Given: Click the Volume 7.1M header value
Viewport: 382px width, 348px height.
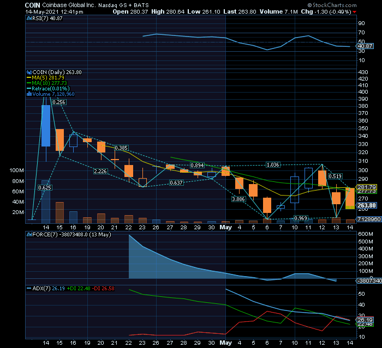Looking at the screenshot, I should pyautogui.click(x=279, y=11).
